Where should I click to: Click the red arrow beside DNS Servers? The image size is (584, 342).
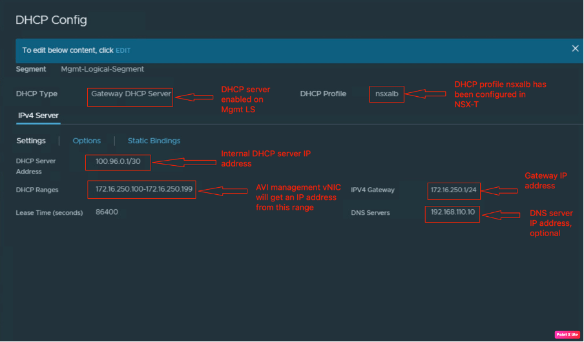click(x=502, y=214)
